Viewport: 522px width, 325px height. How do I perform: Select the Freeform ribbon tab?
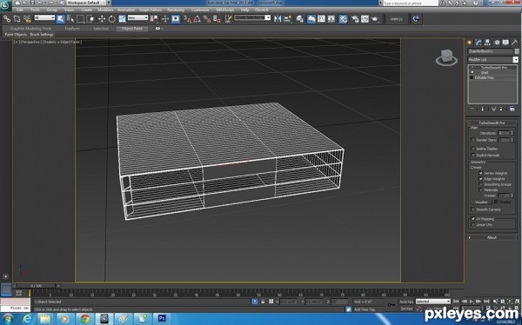pyautogui.click(x=72, y=29)
